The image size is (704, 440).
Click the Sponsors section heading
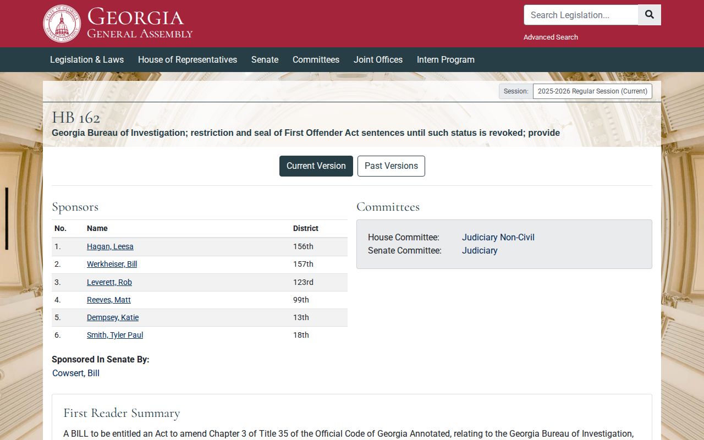pos(75,207)
